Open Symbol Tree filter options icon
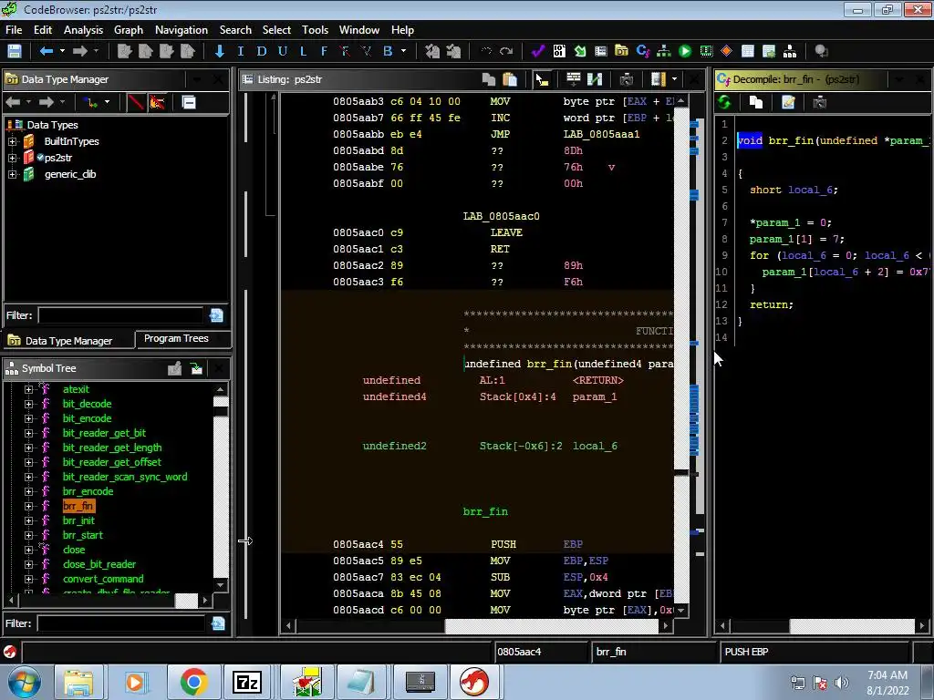Image resolution: width=934 pixels, height=700 pixels. [x=218, y=623]
